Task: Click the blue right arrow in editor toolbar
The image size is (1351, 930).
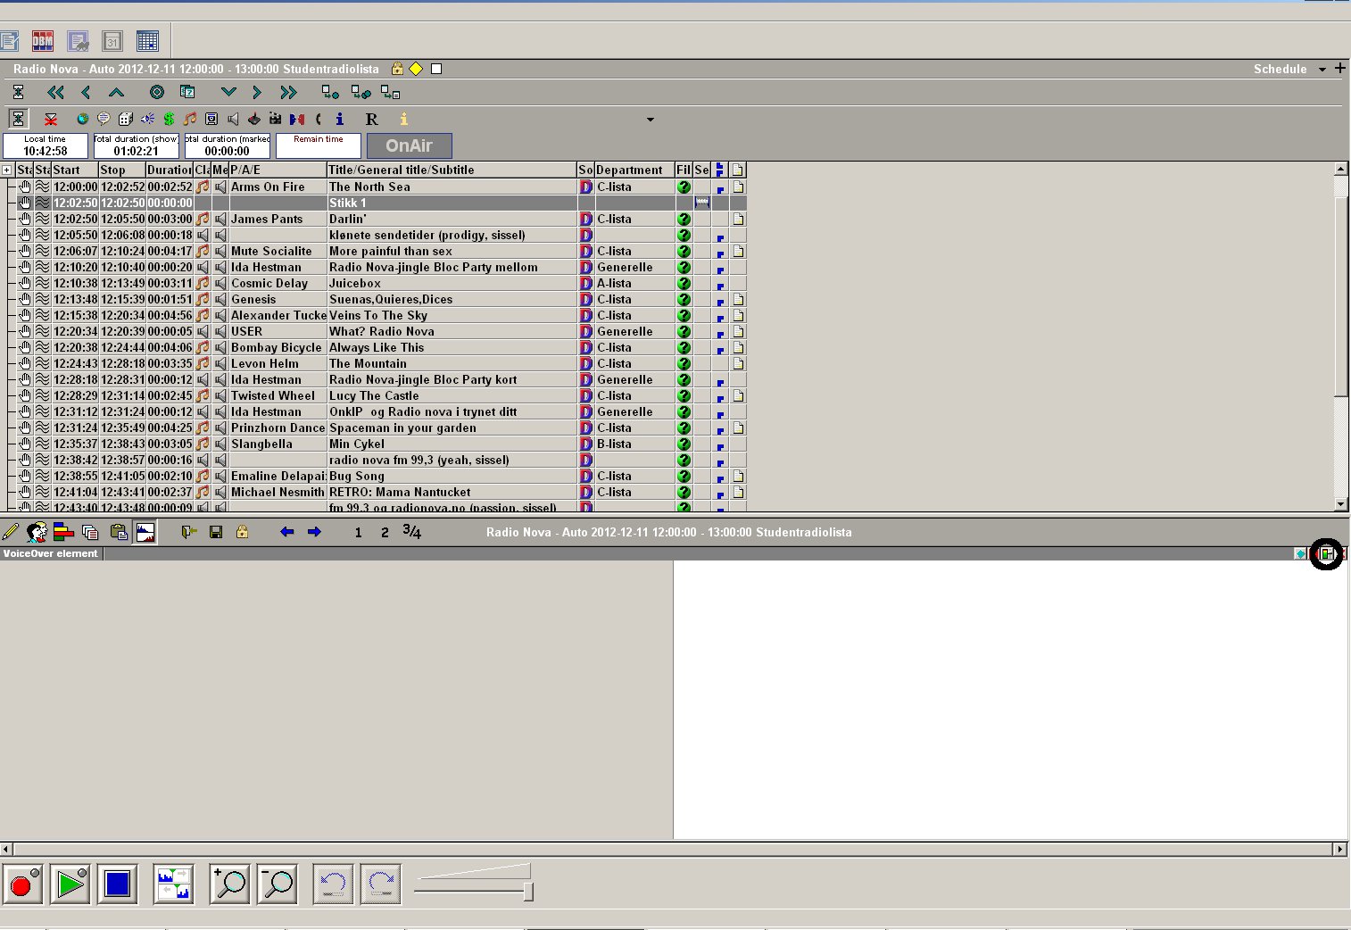Action: [314, 532]
